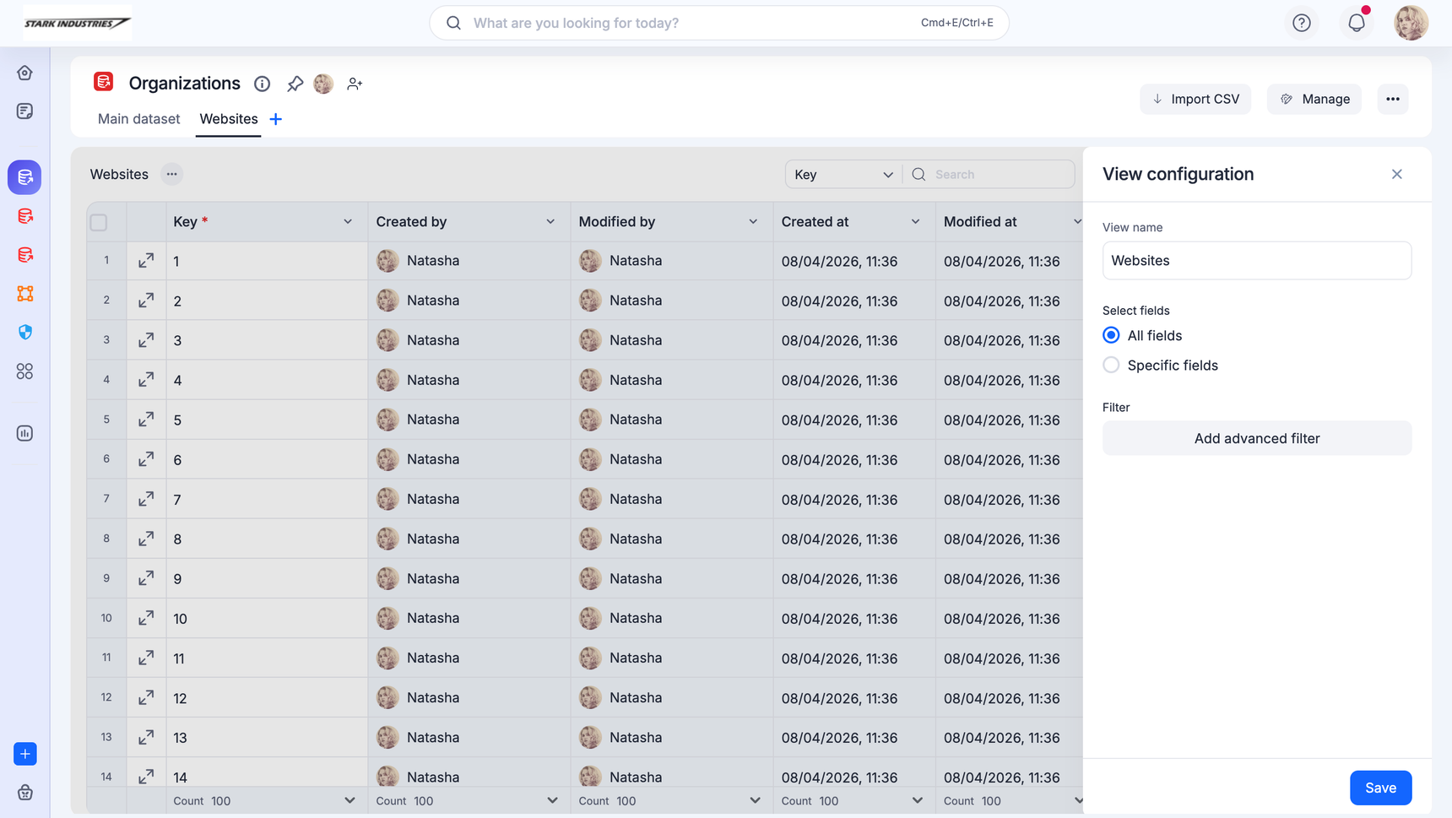Image resolution: width=1452 pixels, height=818 pixels.
Task: Open the Key search field dropdown
Action: tap(842, 175)
